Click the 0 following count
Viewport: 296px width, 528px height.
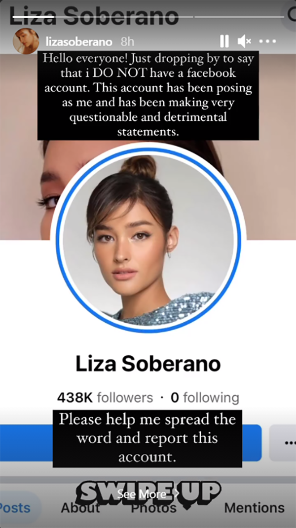[x=205, y=398]
